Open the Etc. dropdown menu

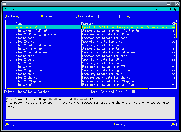click(125, 16)
